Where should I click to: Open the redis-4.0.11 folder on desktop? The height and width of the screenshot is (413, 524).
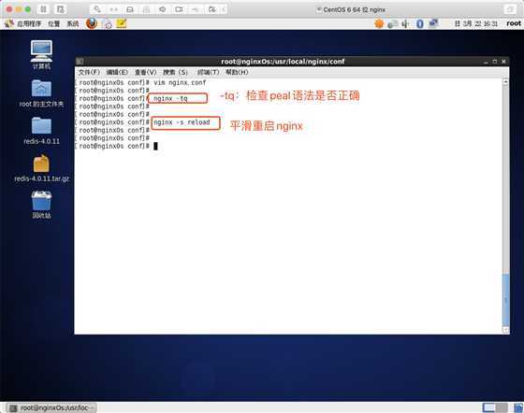(41, 131)
